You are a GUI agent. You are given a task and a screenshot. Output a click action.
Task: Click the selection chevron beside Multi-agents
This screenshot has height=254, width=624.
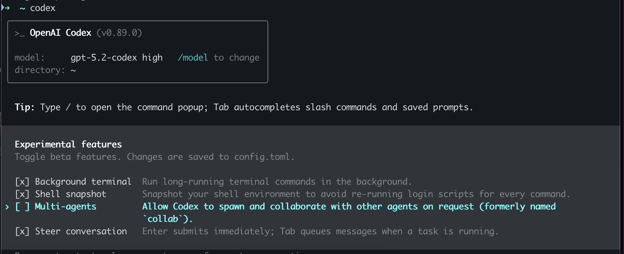[x=7, y=207]
